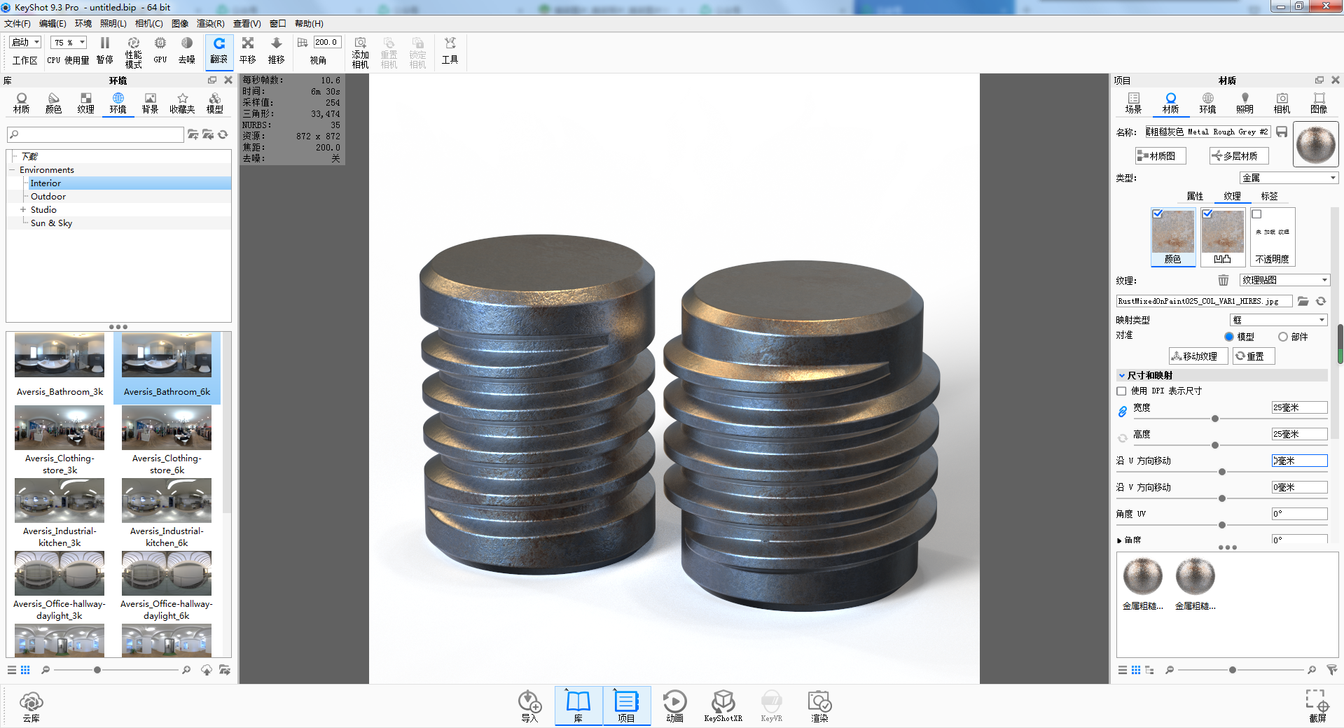Refresh the texture file
Viewport: 1344px width, 728px height.
click(1321, 301)
